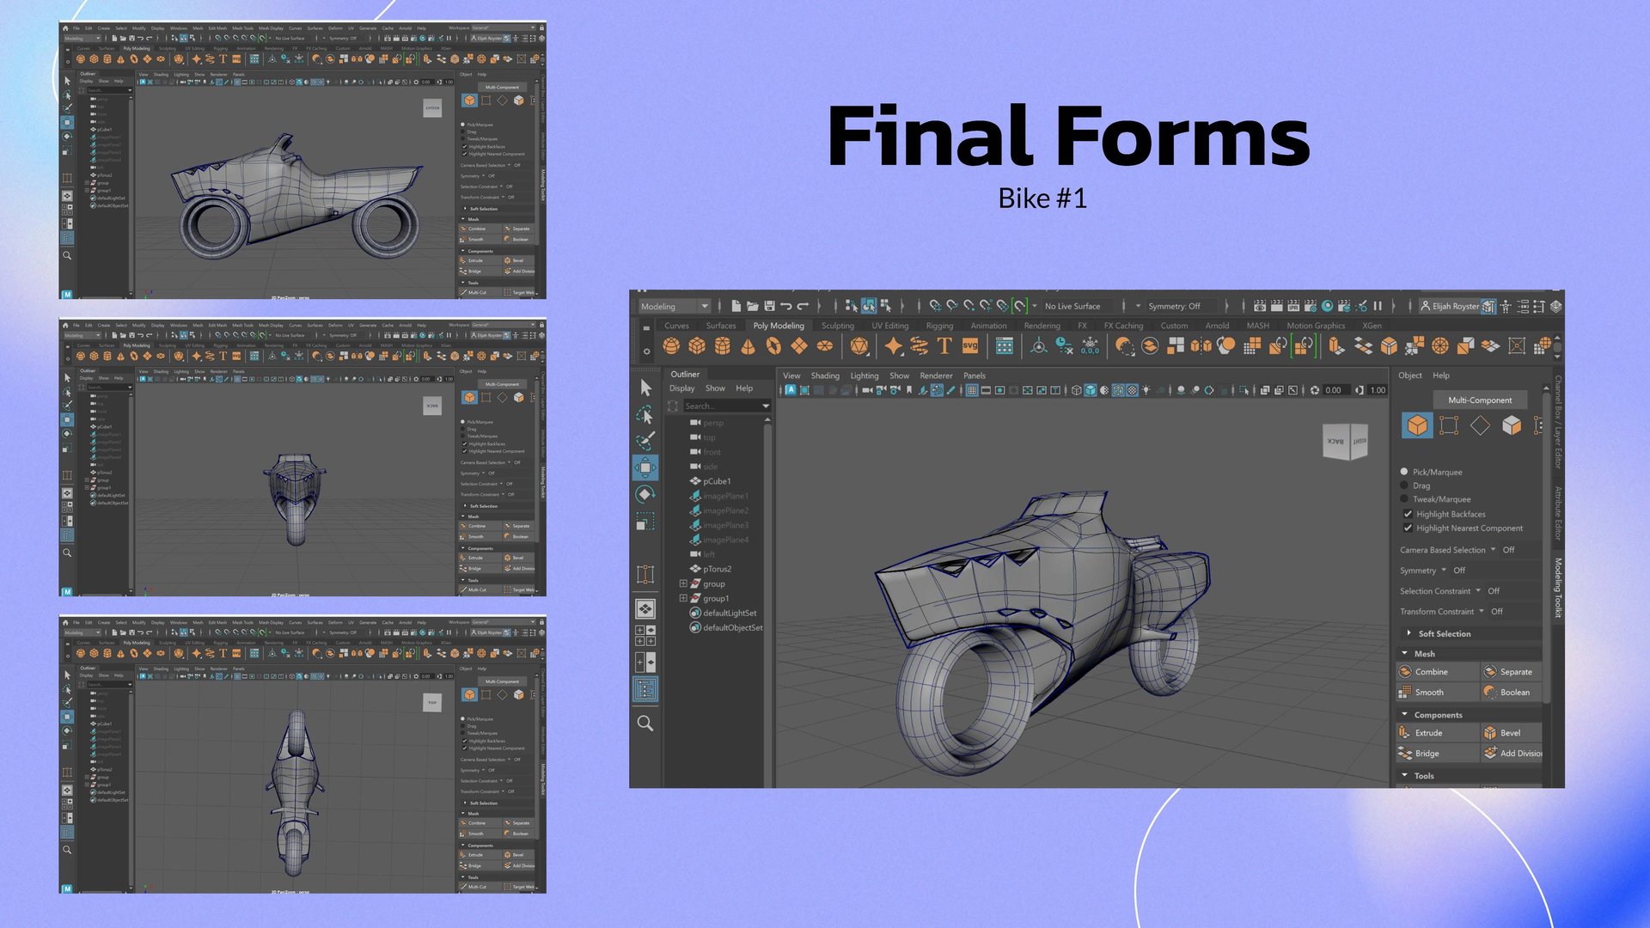
Task: Open the Shading viewport menu
Action: 825,375
